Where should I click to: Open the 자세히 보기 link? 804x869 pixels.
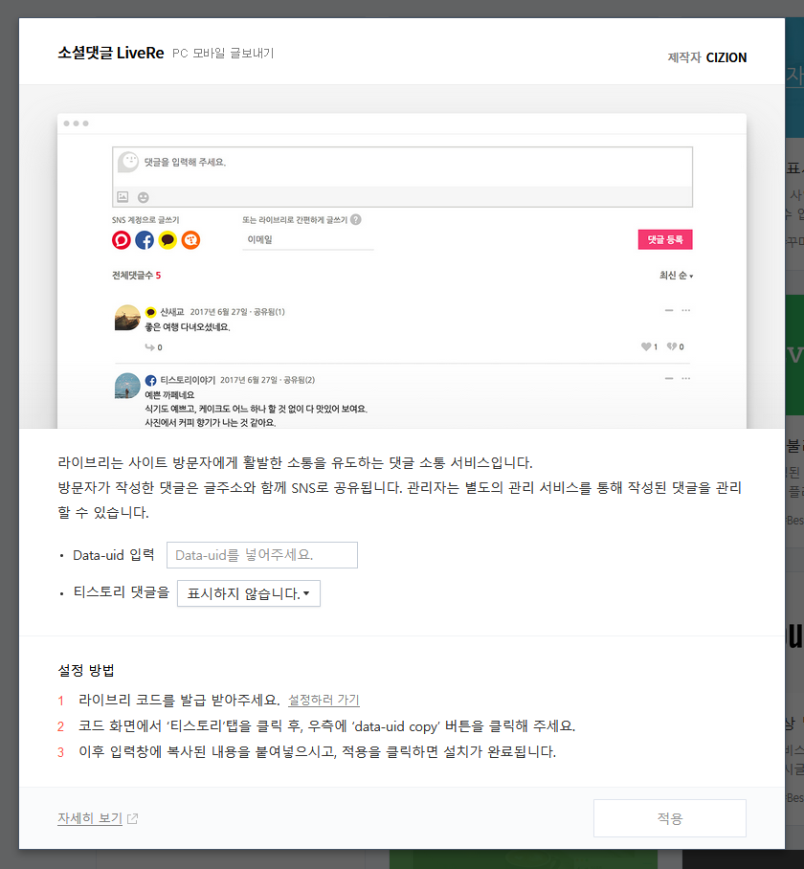[x=90, y=818]
